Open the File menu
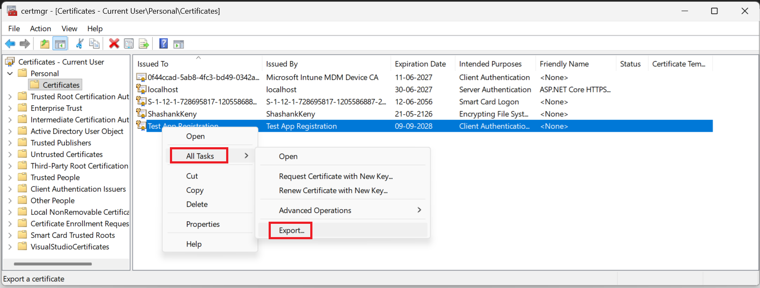 point(14,29)
